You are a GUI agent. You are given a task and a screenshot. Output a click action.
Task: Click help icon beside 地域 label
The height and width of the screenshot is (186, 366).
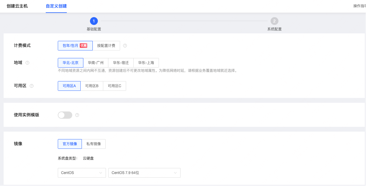(27, 63)
